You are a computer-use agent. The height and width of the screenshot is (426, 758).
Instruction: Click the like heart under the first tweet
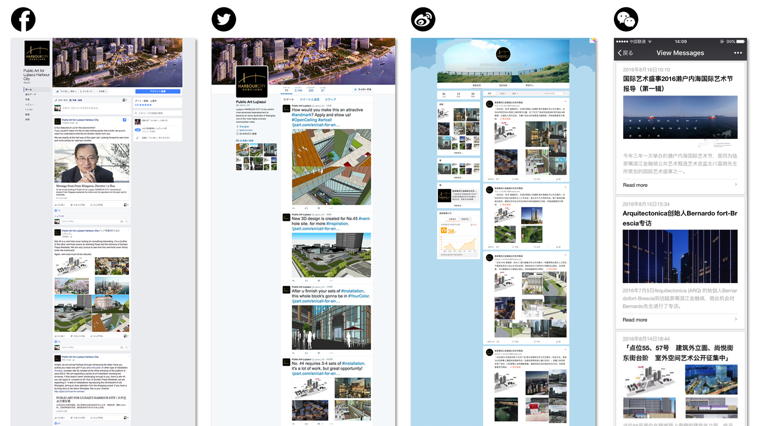click(x=319, y=208)
